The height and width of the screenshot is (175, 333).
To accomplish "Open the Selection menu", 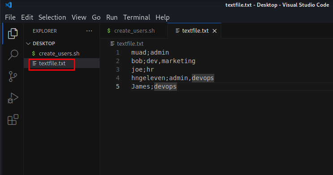I will tap(52, 17).
